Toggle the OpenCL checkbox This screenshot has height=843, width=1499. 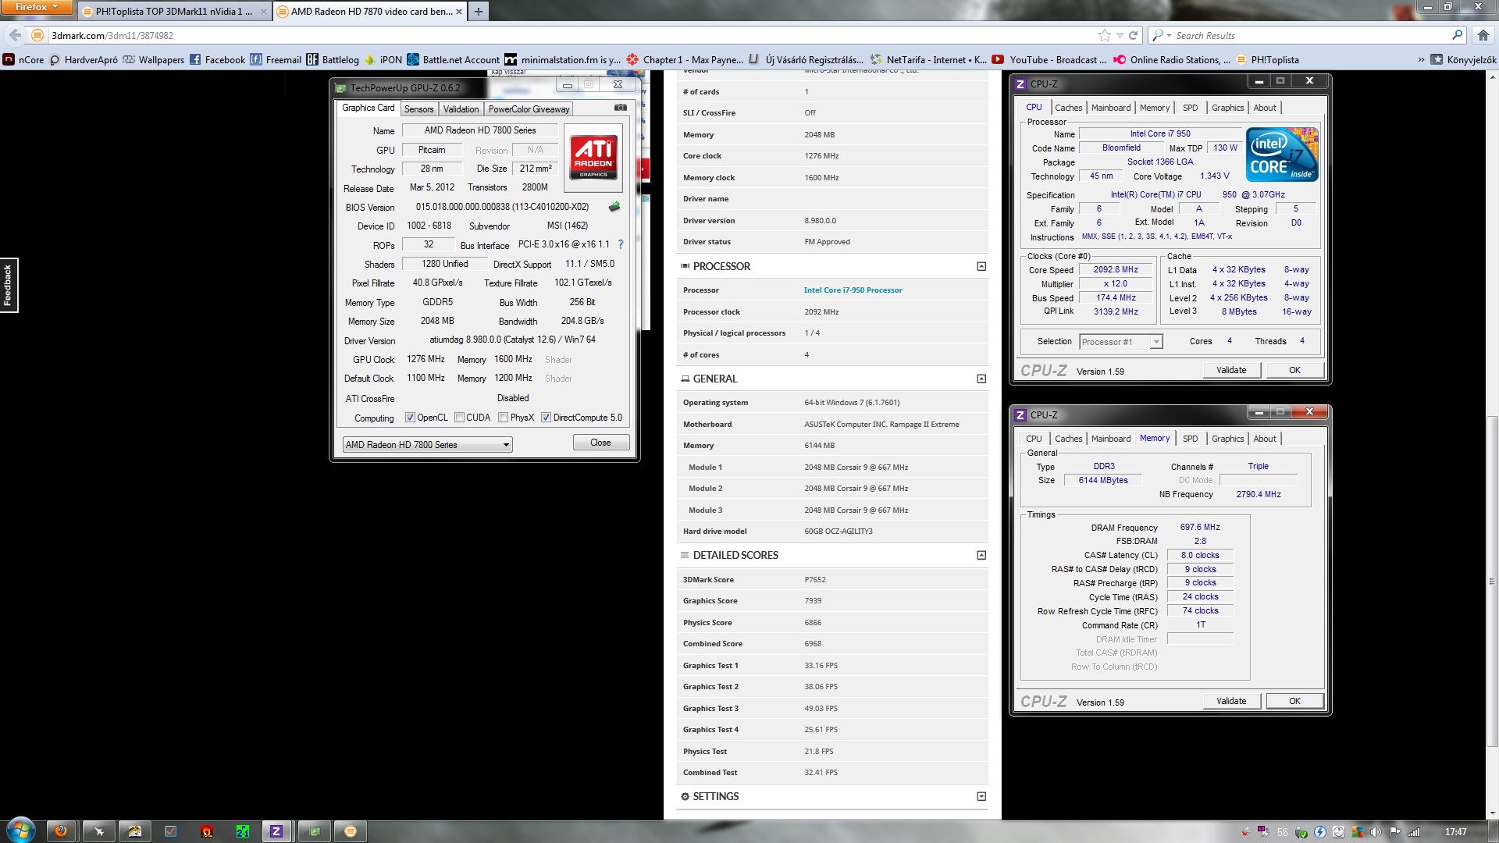click(410, 418)
